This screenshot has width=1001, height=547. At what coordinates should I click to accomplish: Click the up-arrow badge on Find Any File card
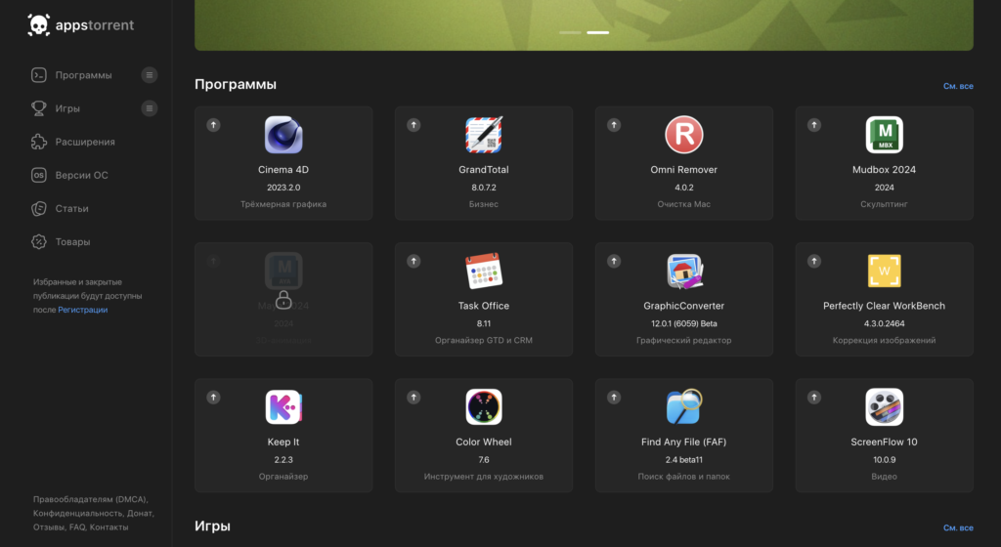[x=614, y=398]
